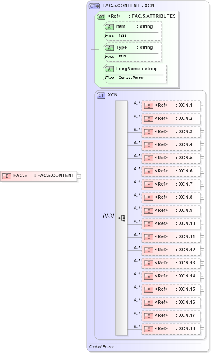
Task: Expand the XCN.10 element
Action: click(202, 224)
